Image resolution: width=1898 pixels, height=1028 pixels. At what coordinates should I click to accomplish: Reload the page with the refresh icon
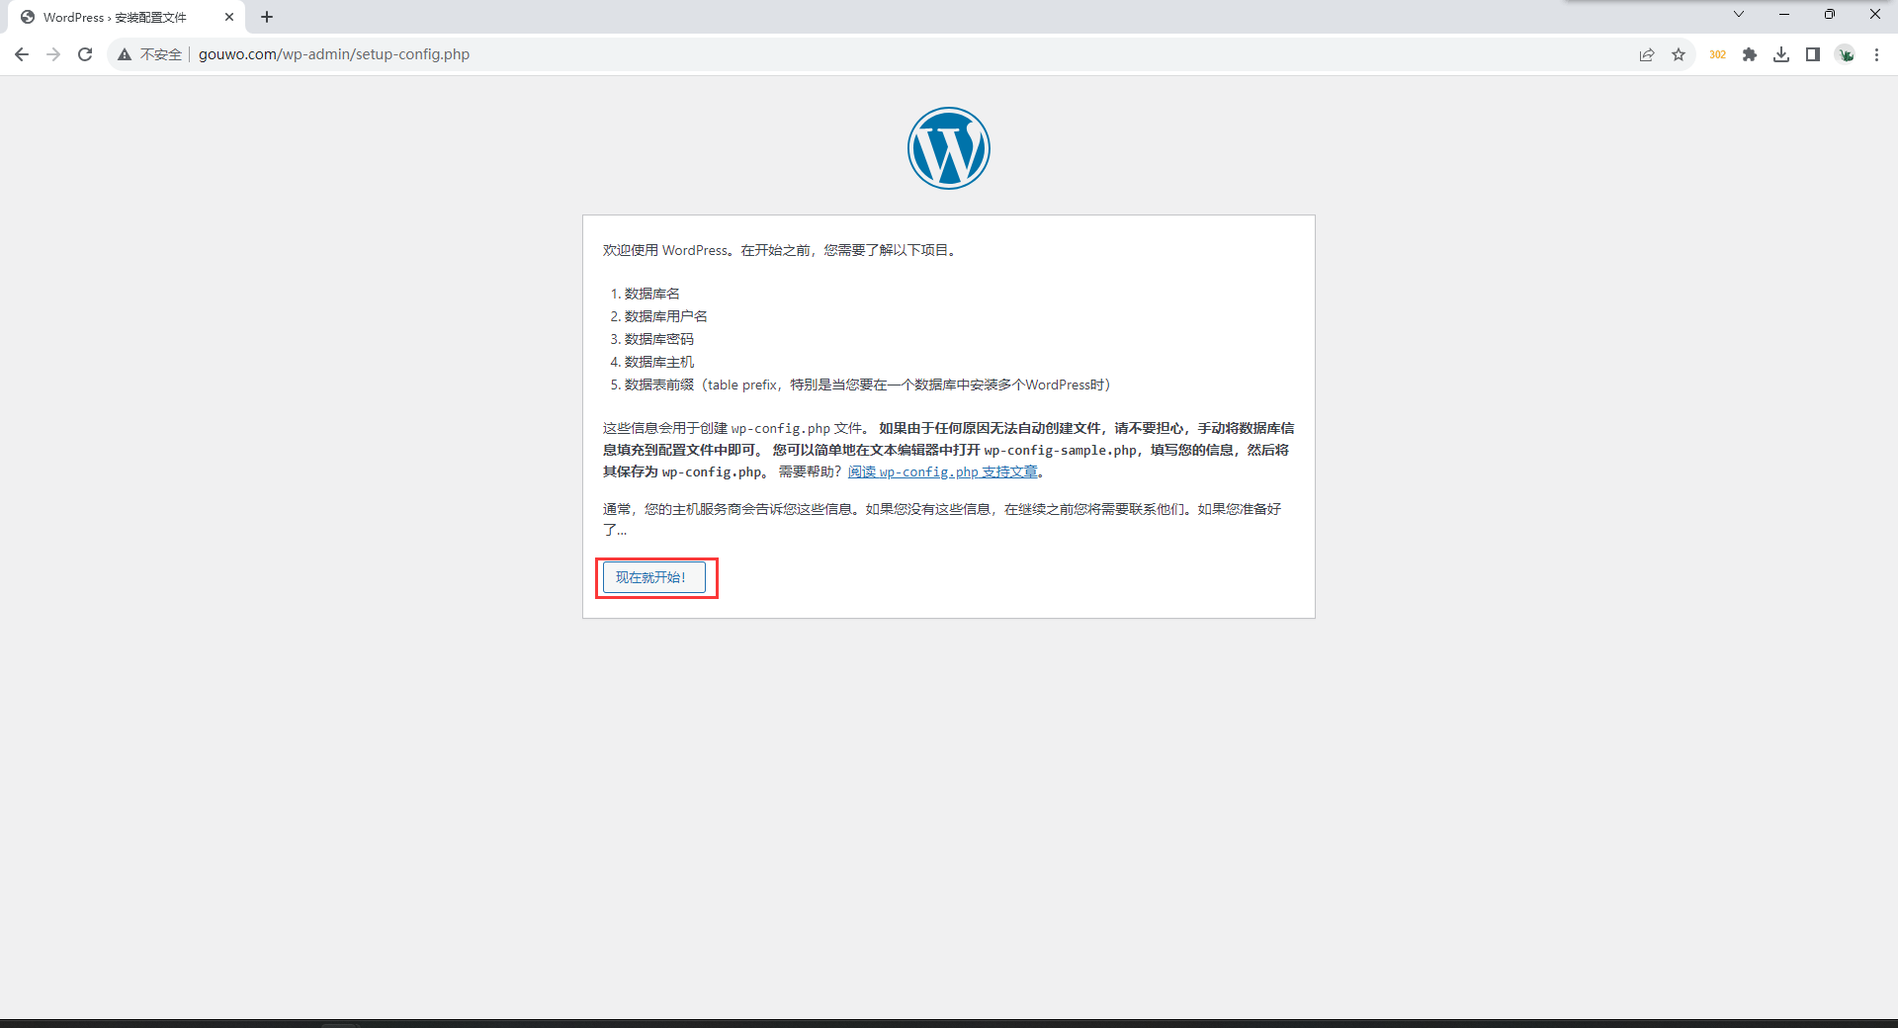pos(85,54)
